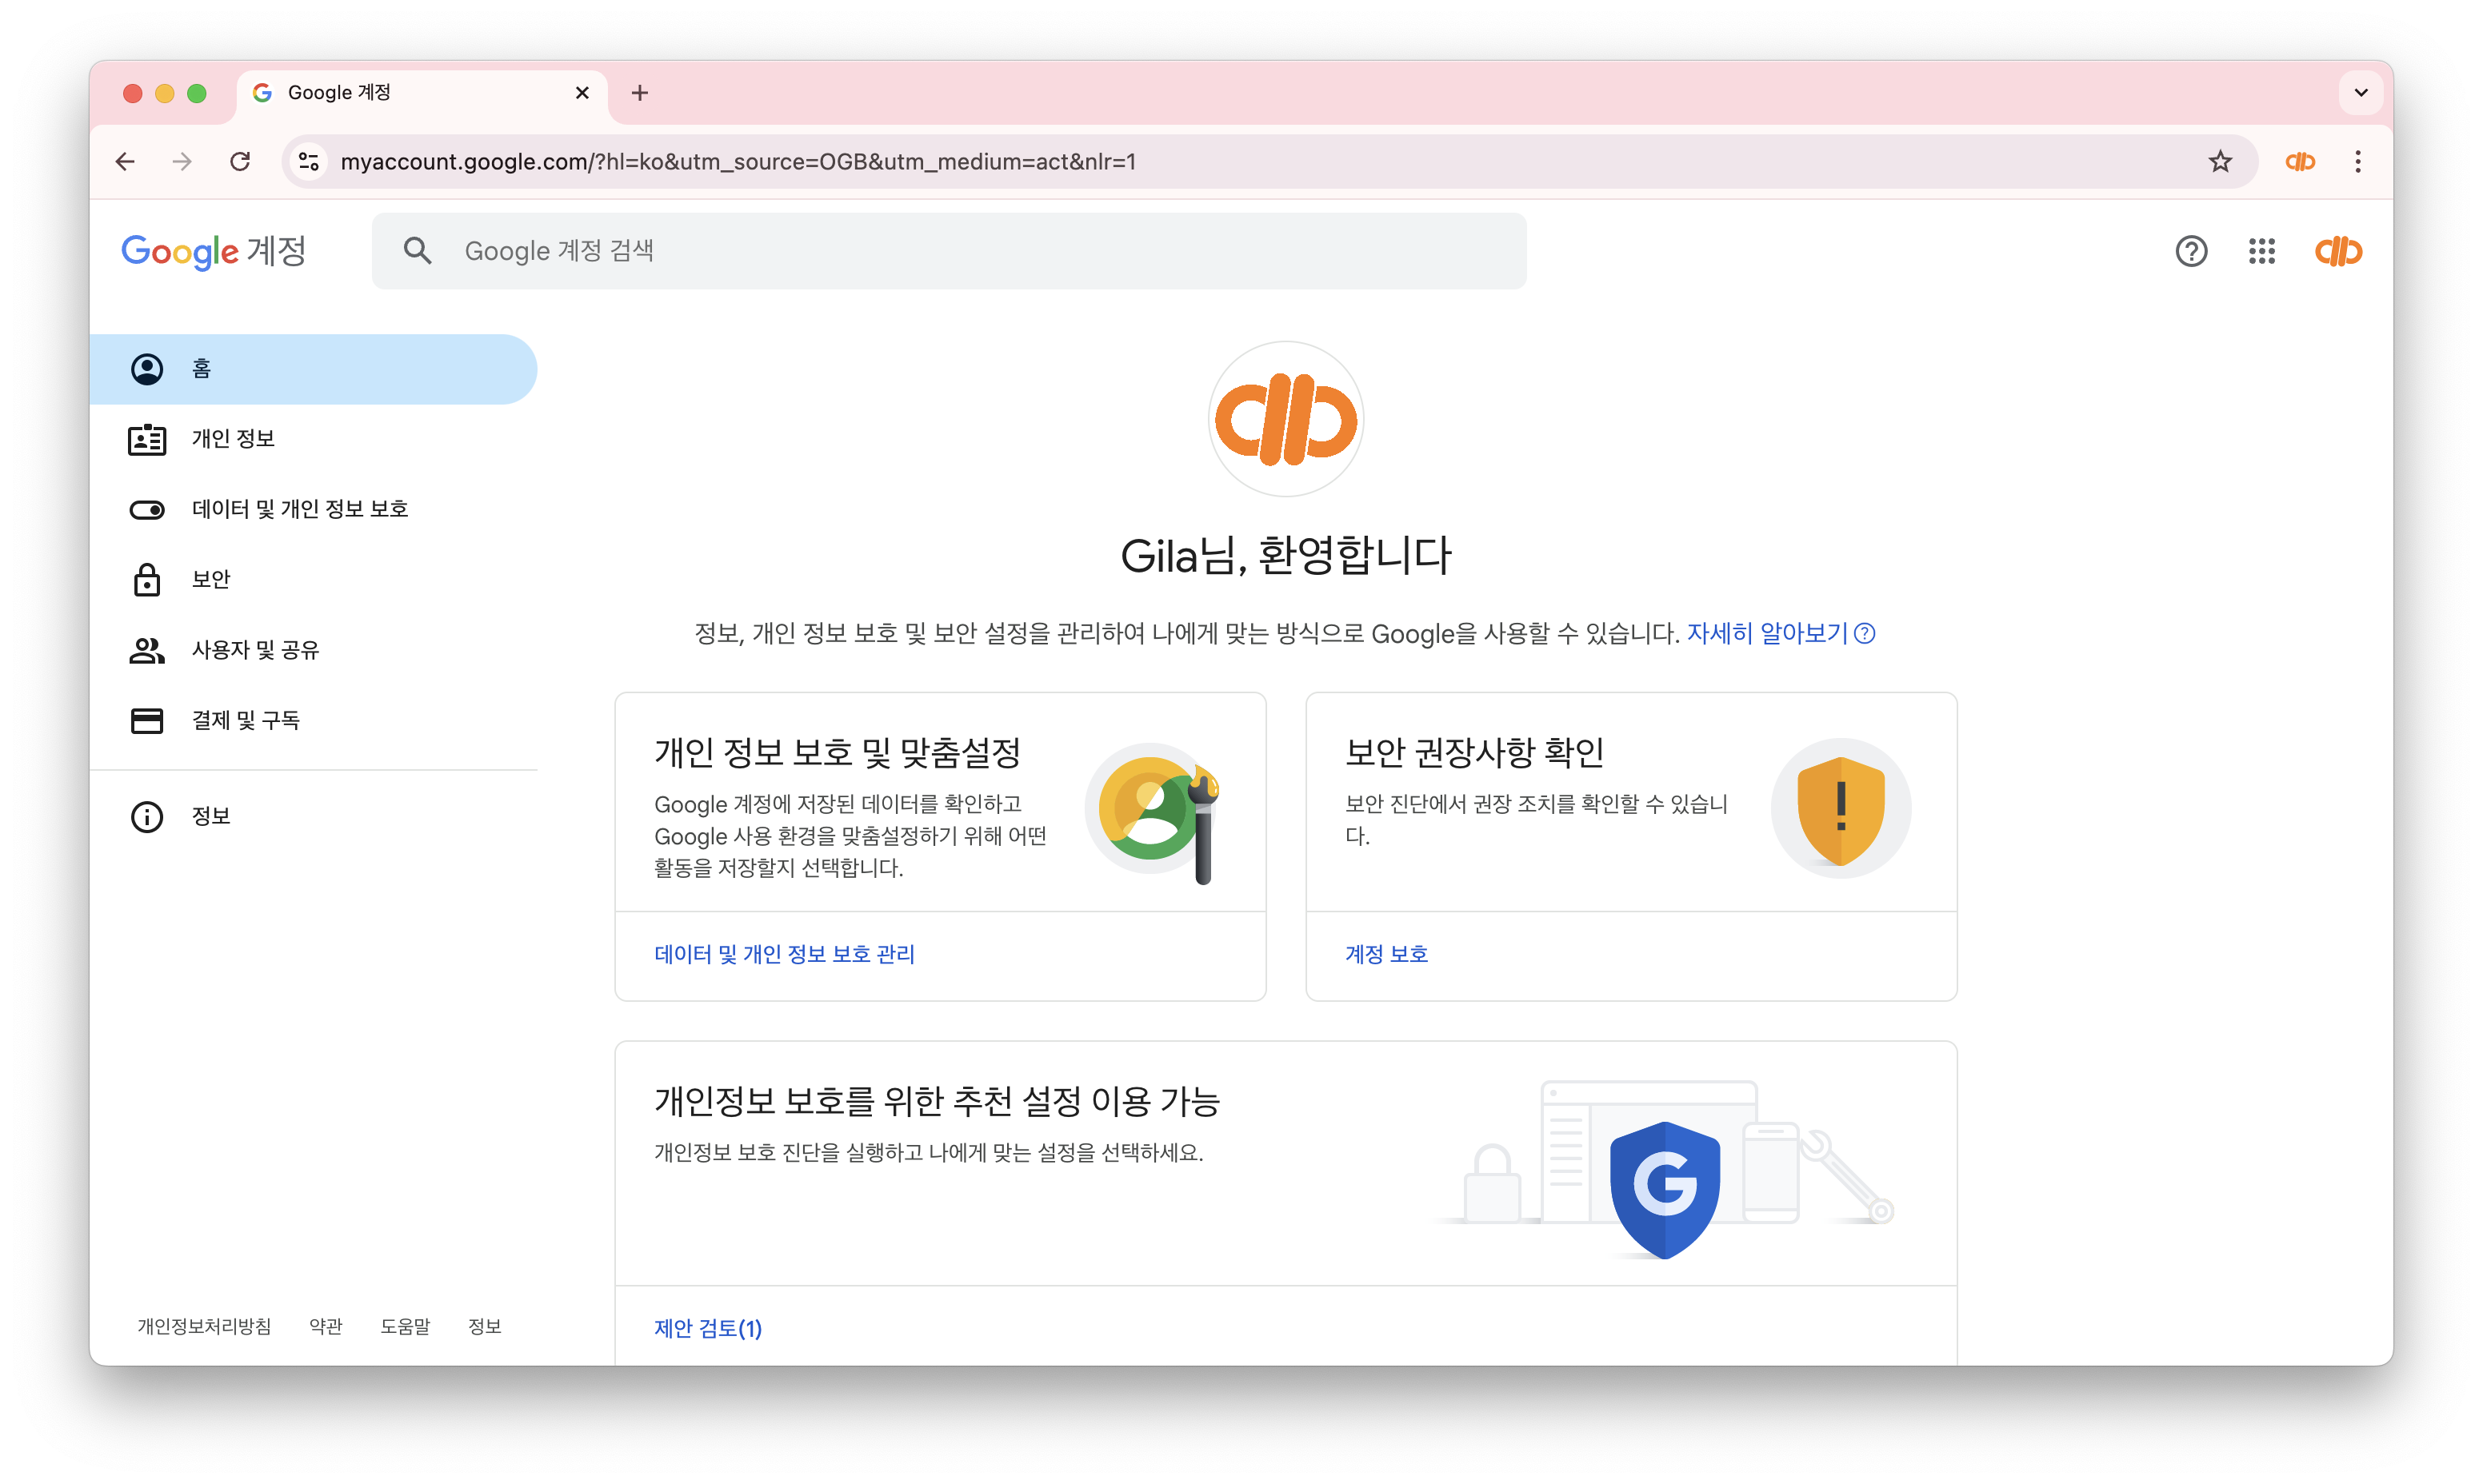The width and height of the screenshot is (2483, 1484).
Task: Click the browser back arrow
Action: [x=125, y=161]
